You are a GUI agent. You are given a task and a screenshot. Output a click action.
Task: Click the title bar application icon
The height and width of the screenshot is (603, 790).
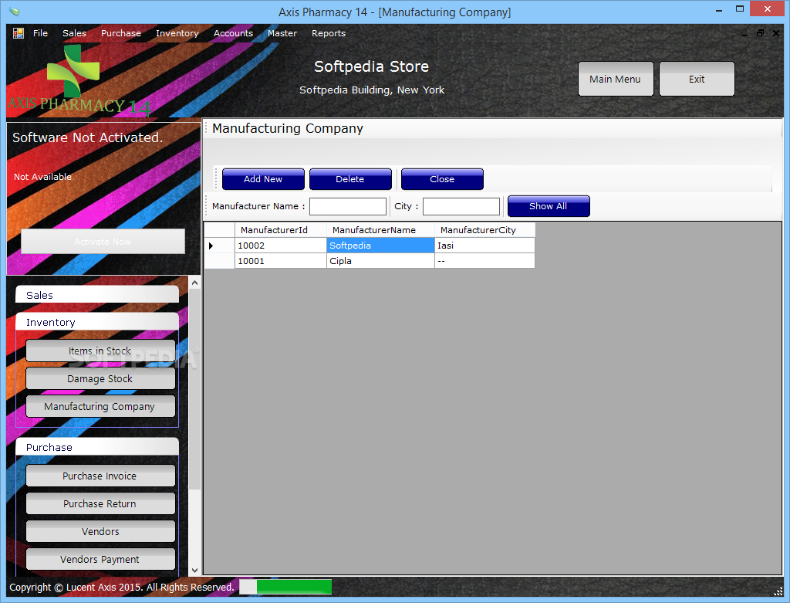click(x=15, y=11)
